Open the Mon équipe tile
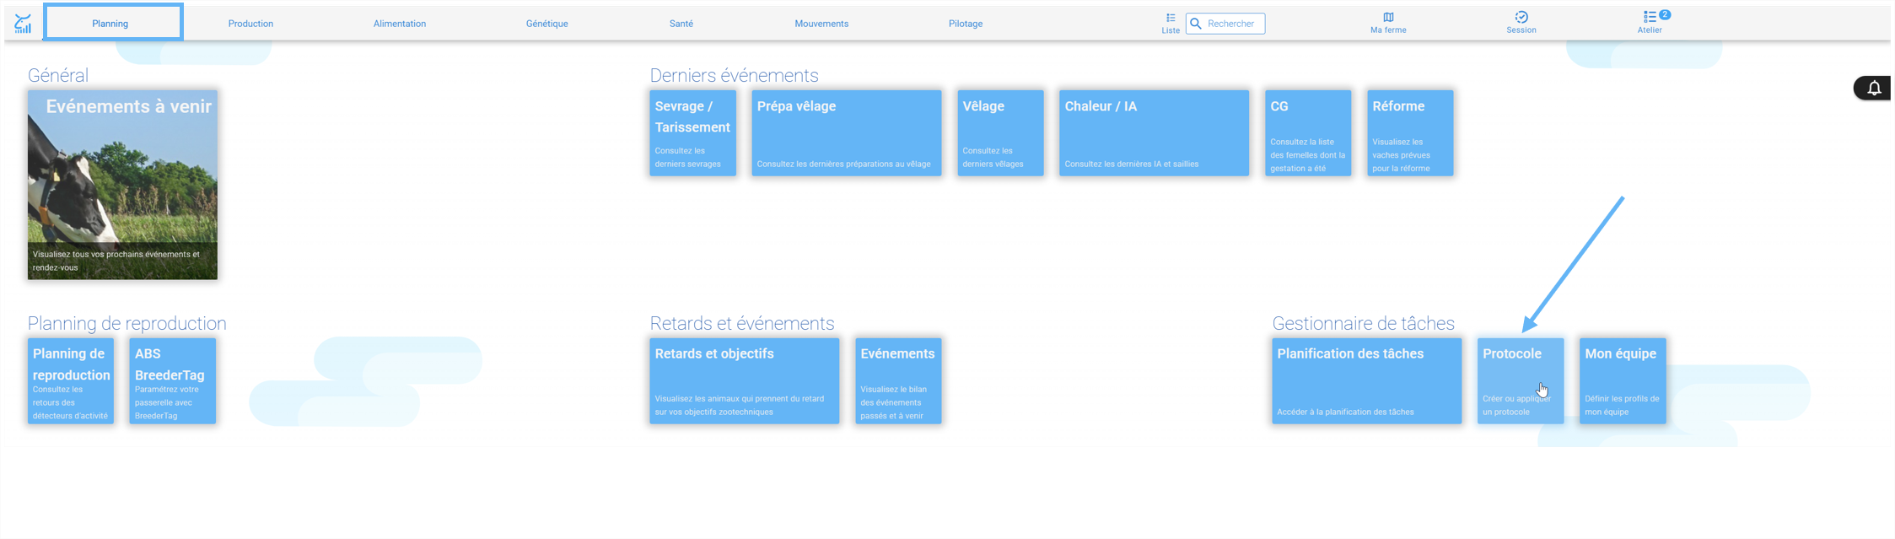The image size is (1895, 539). [x=1623, y=381]
